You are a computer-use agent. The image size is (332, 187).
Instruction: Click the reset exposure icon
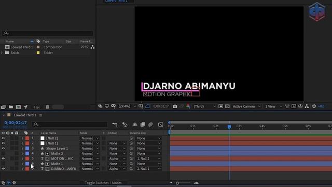(314, 106)
